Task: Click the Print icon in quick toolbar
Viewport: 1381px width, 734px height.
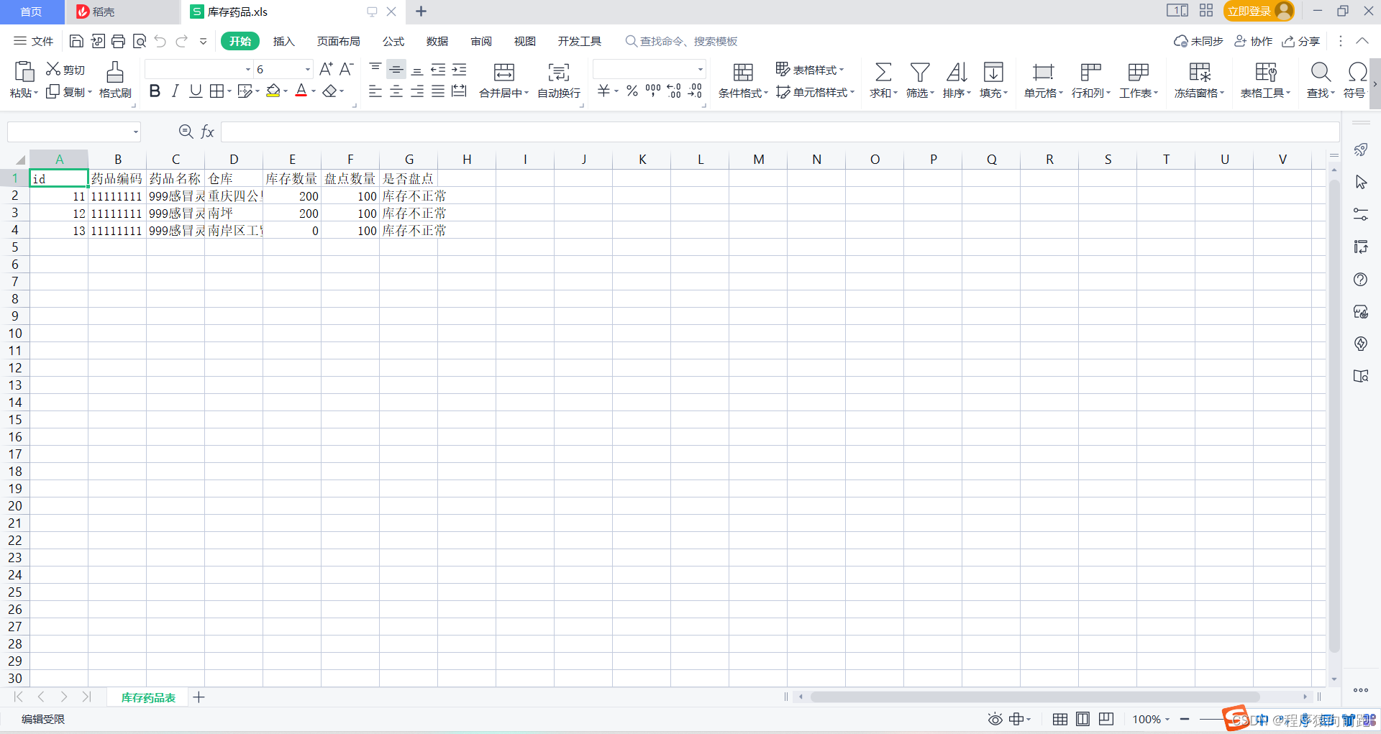Action: 118,41
